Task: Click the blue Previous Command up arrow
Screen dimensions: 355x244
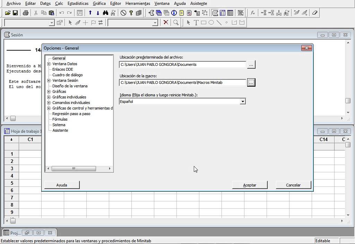Action: pos(90,13)
